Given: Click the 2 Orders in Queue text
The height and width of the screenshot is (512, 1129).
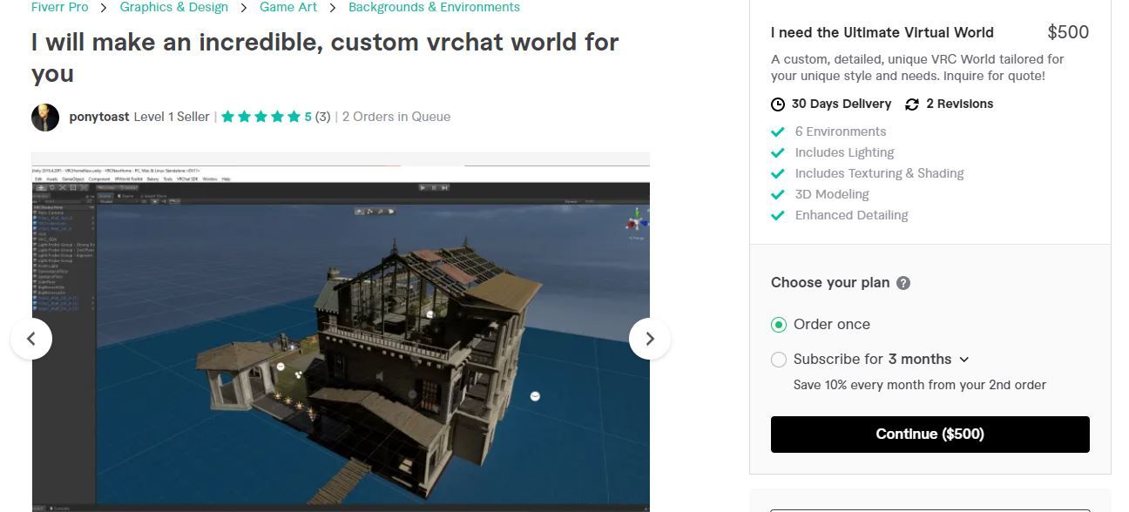Looking at the screenshot, I should [x=396, y=117].
